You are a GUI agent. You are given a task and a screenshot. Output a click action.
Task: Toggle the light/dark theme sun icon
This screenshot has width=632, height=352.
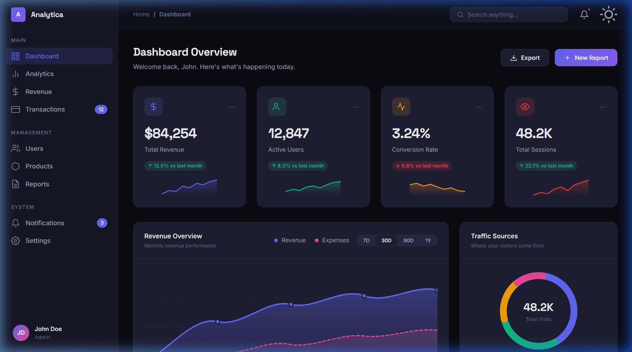[x=608, y=14]
